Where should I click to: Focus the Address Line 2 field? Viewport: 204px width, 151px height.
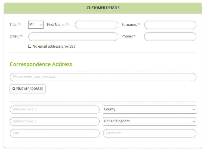tap(55, 122)
